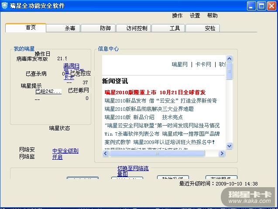The width and height of the screenshot is (278, 209).
Task: Open news 瑞星2010版新品彻底解决三大业界难题
Action: tap(149, 109)
